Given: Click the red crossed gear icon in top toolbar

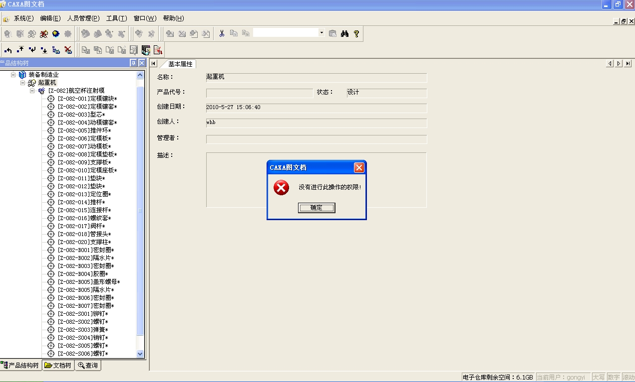Looking at the screenshot, I should 44,33.
